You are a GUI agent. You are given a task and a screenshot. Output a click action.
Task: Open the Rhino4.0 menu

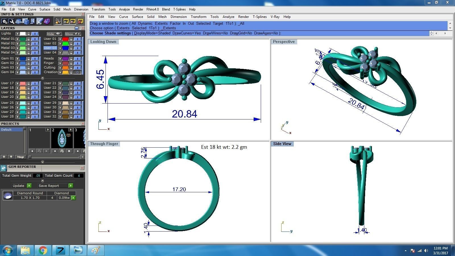pyautogui.click(x=153, y=9)
